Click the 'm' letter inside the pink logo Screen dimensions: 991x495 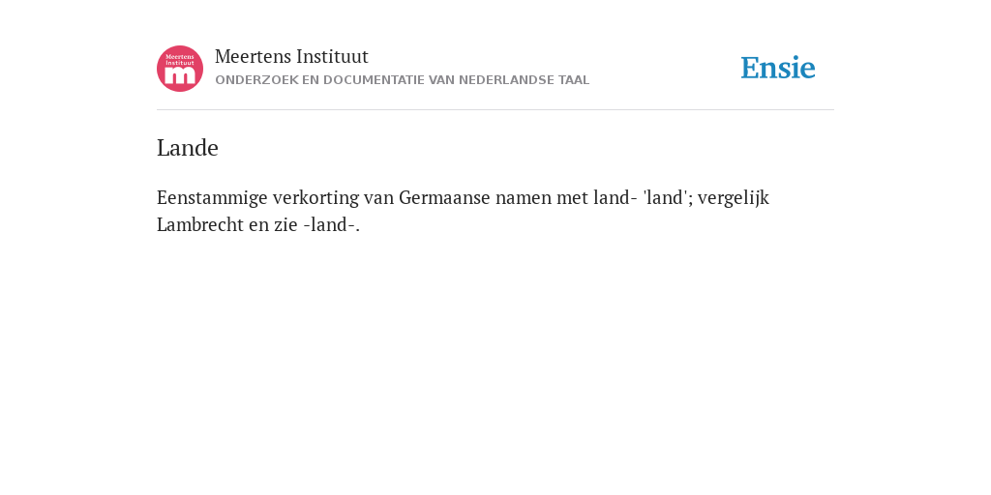(180, 75)
